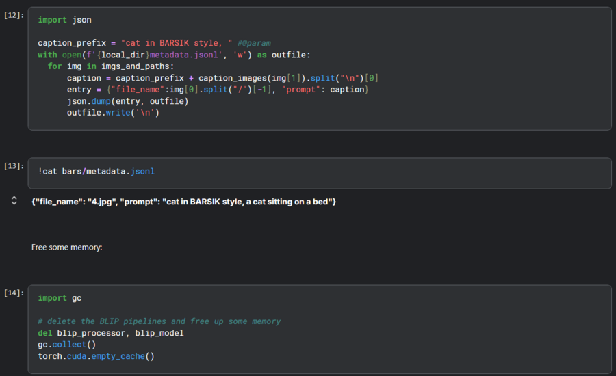This screenshot has width=616, height=376.
Task: Focus the '!cat bars/metadata.jsonl' cell
Action: pyautogui.click(x=97, y=171)
